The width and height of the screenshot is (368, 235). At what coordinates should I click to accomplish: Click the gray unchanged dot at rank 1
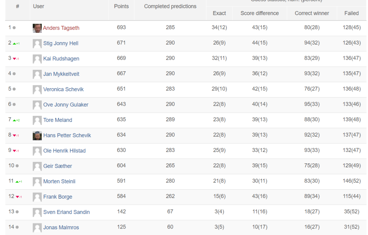(x=14, y=28)
